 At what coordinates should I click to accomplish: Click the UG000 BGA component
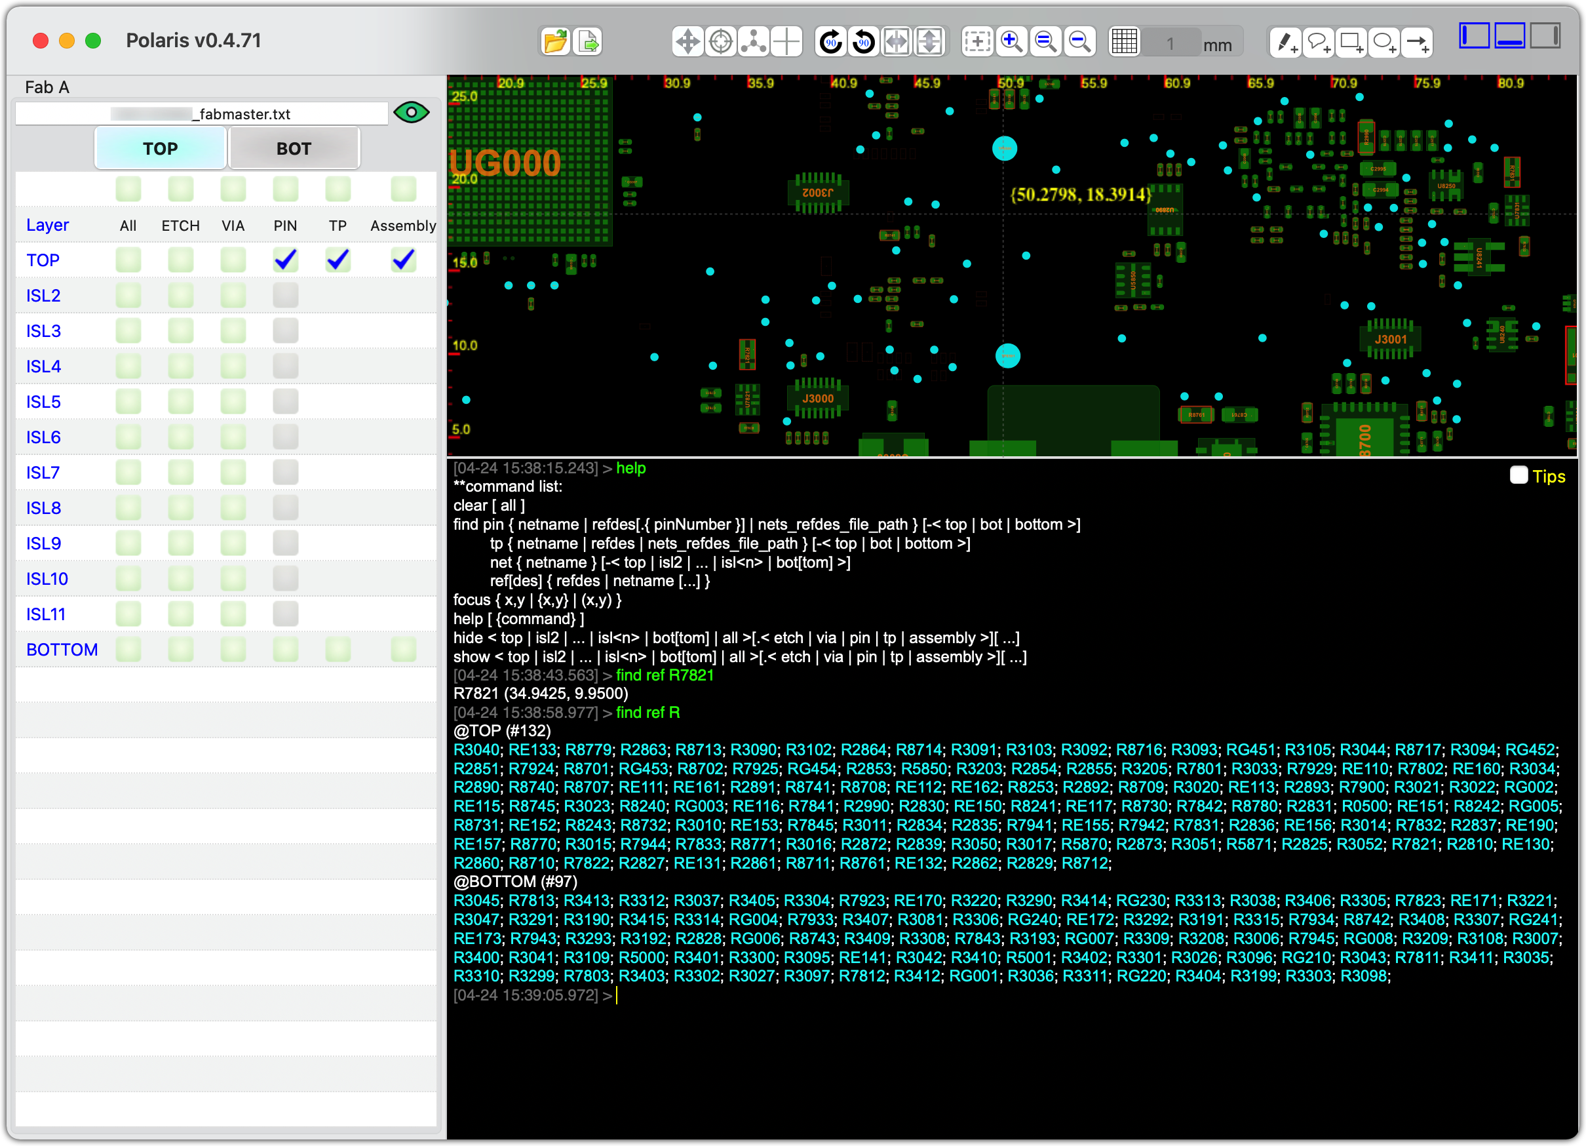point(529,163)
